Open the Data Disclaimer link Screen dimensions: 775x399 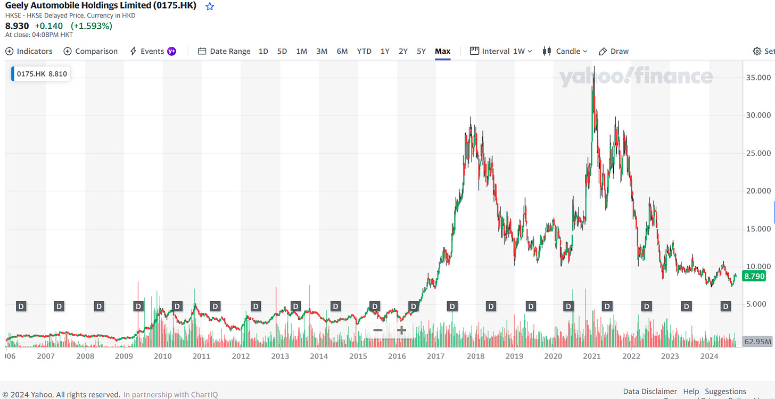649,391
